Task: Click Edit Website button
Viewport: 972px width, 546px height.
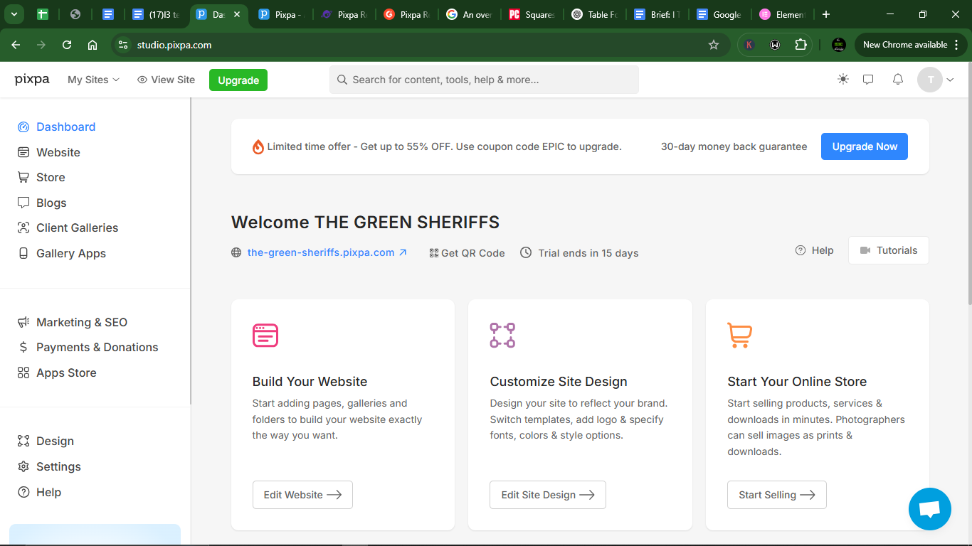Action: (x=302, y=495)
